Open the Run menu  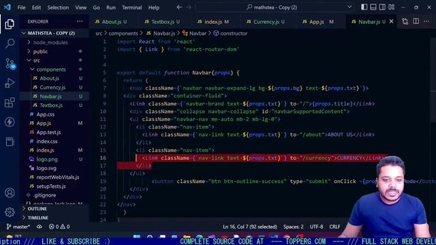110,7
